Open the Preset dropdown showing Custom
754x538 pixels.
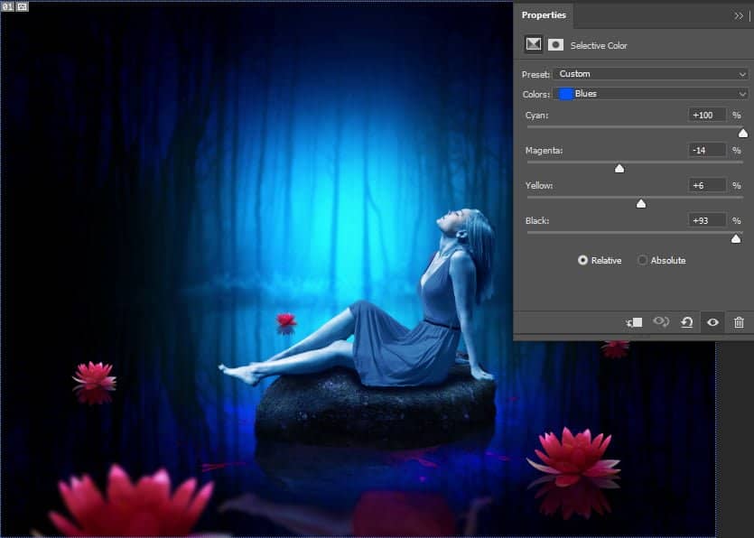pos(651,74)
